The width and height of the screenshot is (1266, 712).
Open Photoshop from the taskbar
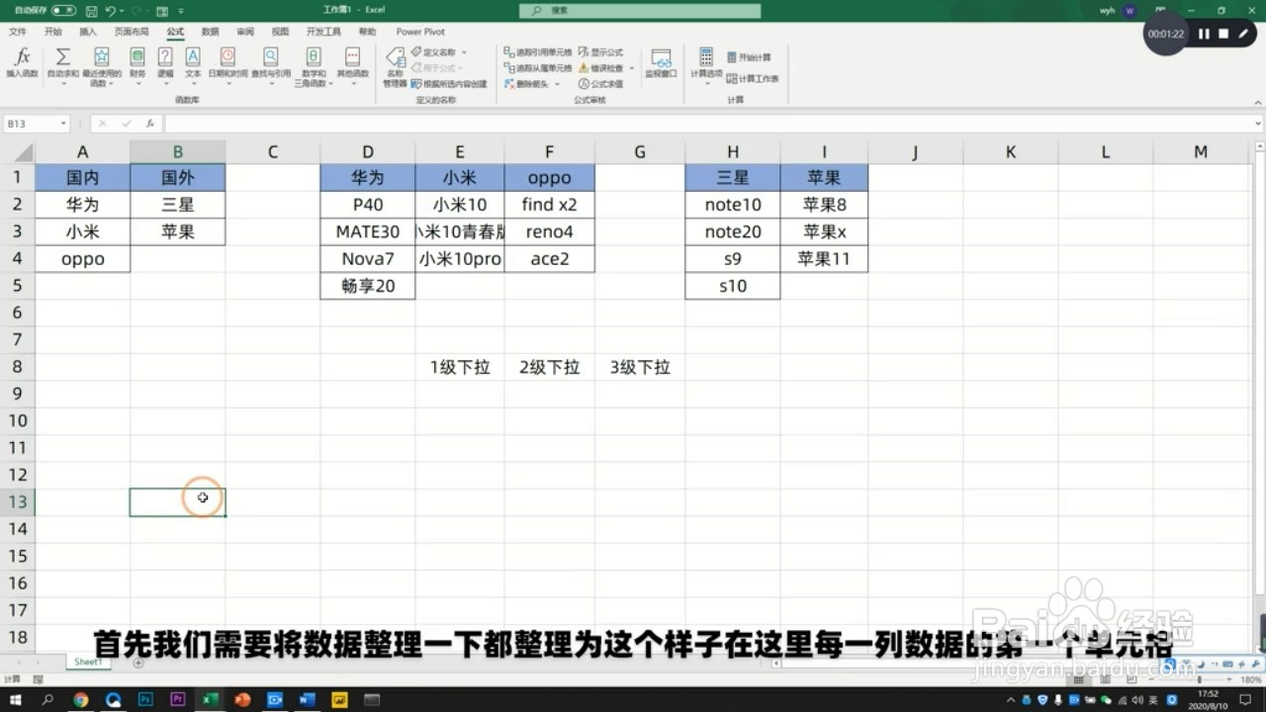tap(145, 699)
